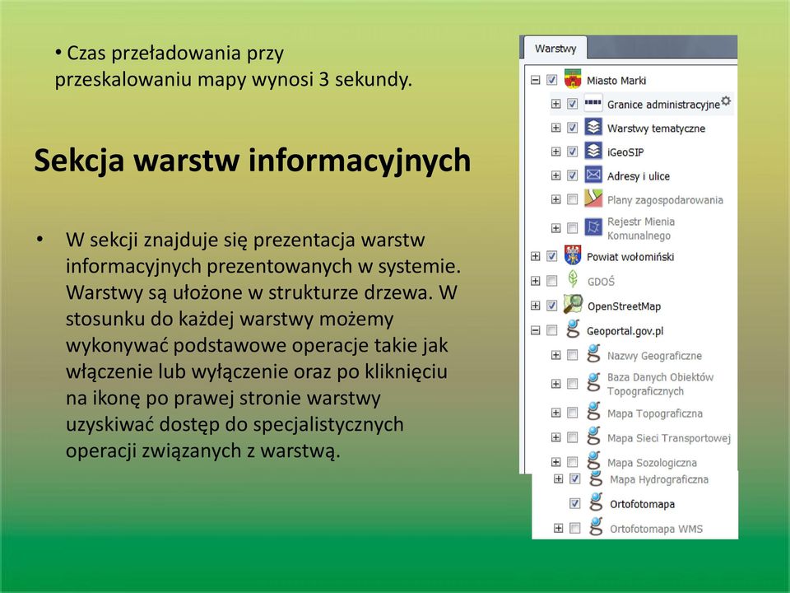The height and width of the screenshot is (593, 790).
Task: Click the Powiat wołomiński crest icon
Action: (573, 255)
